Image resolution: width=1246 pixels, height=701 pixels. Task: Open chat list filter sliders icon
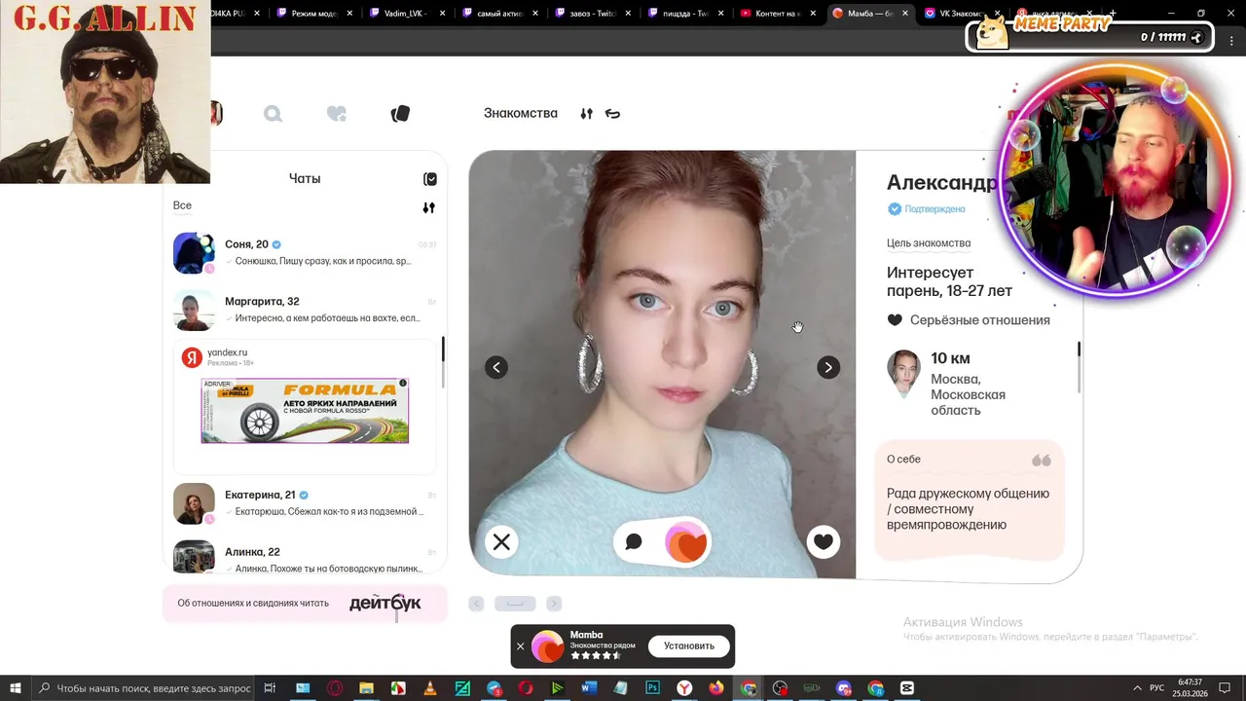(x=428, y=207)
